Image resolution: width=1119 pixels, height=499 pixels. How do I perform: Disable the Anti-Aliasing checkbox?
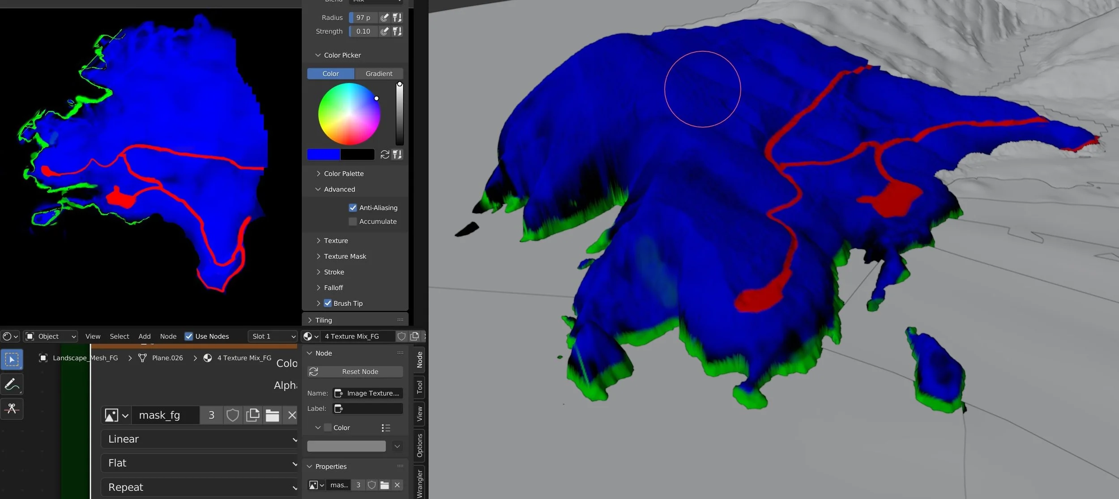(x=353, y=207)
